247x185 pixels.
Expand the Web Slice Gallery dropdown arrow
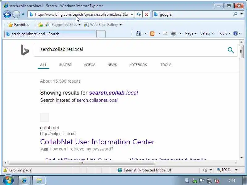(x=120, y=25)
